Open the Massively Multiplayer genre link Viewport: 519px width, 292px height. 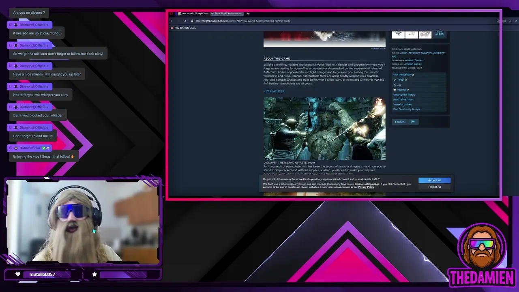point(433,53)
